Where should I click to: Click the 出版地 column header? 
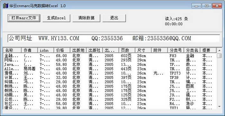tap(78, 50)
